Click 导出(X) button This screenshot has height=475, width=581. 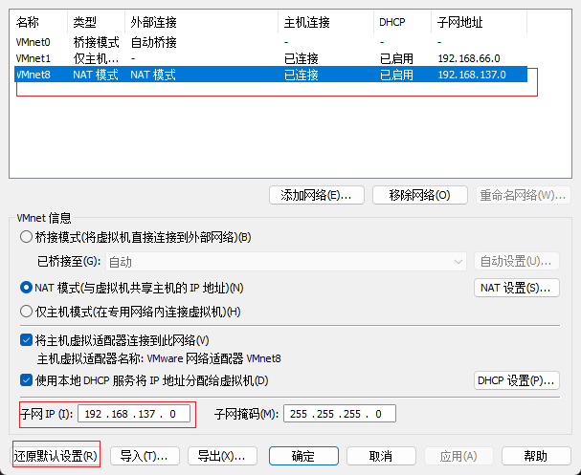click(x=222, y=456)
